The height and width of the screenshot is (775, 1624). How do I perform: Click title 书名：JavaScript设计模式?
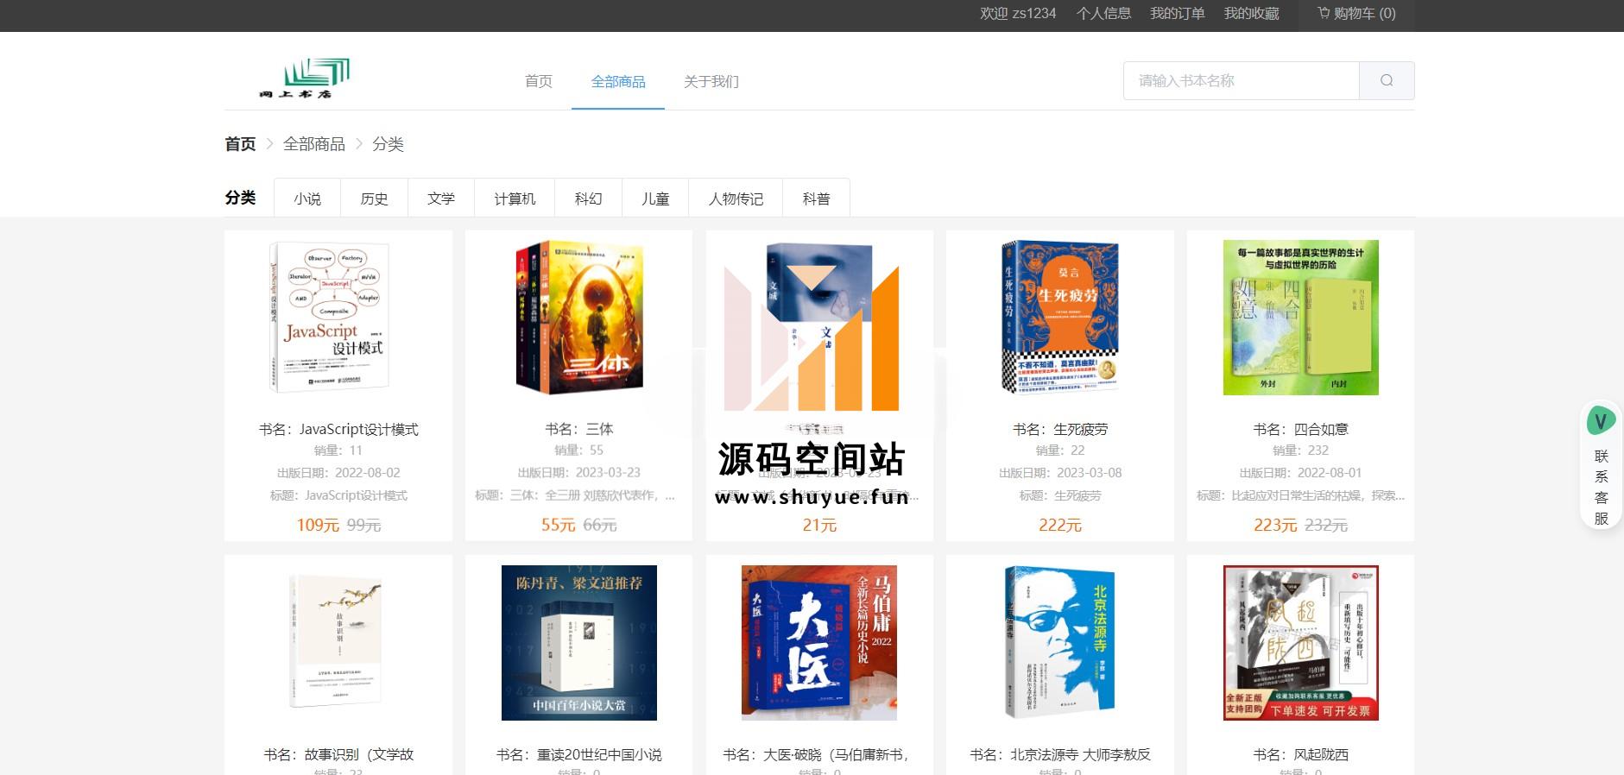pyautogui.click(x=338, y=429)
